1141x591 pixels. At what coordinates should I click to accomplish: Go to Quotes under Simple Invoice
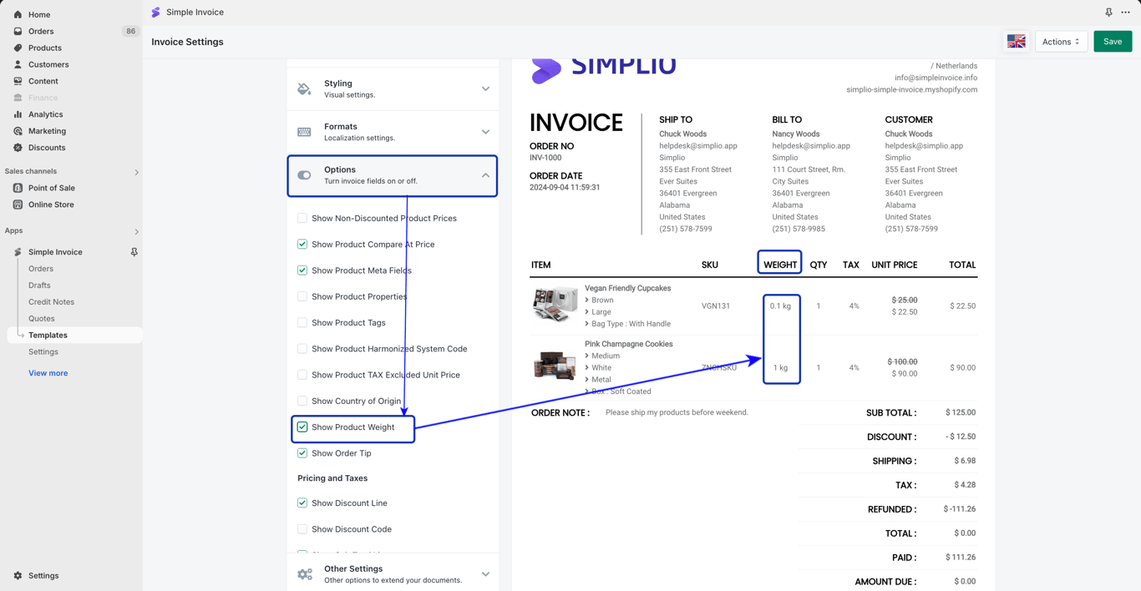pyautogui.click(x=42, y=319)
